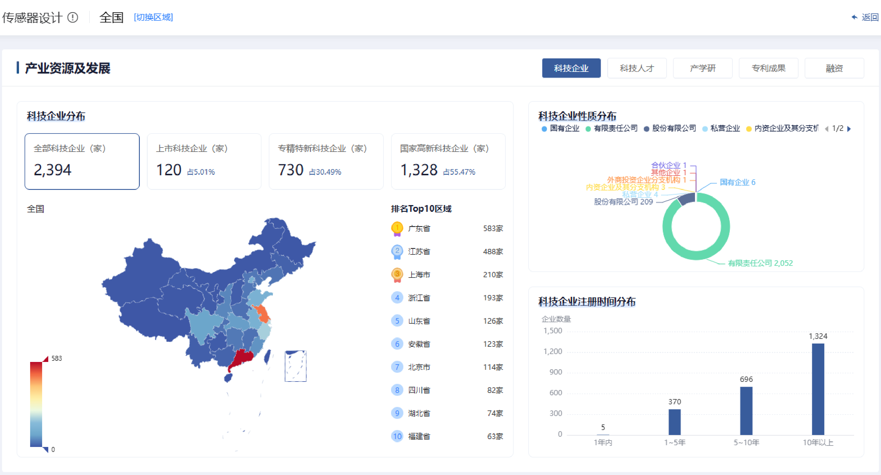Toggle the 国有企业 legend item
The width and height of the screenshot is (881, 475).
coord(560,129)
